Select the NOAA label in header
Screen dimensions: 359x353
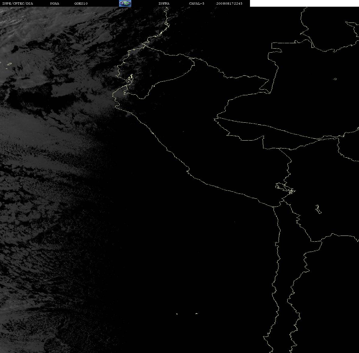click(55, 3)
